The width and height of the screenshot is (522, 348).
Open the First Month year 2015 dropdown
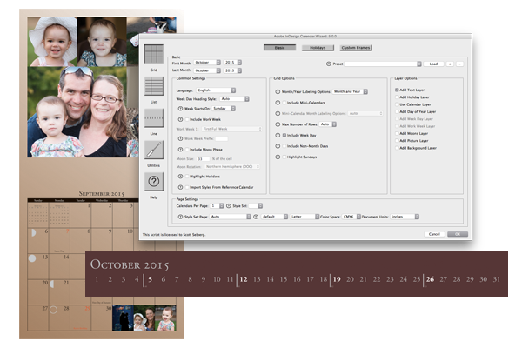click(232, 63)
